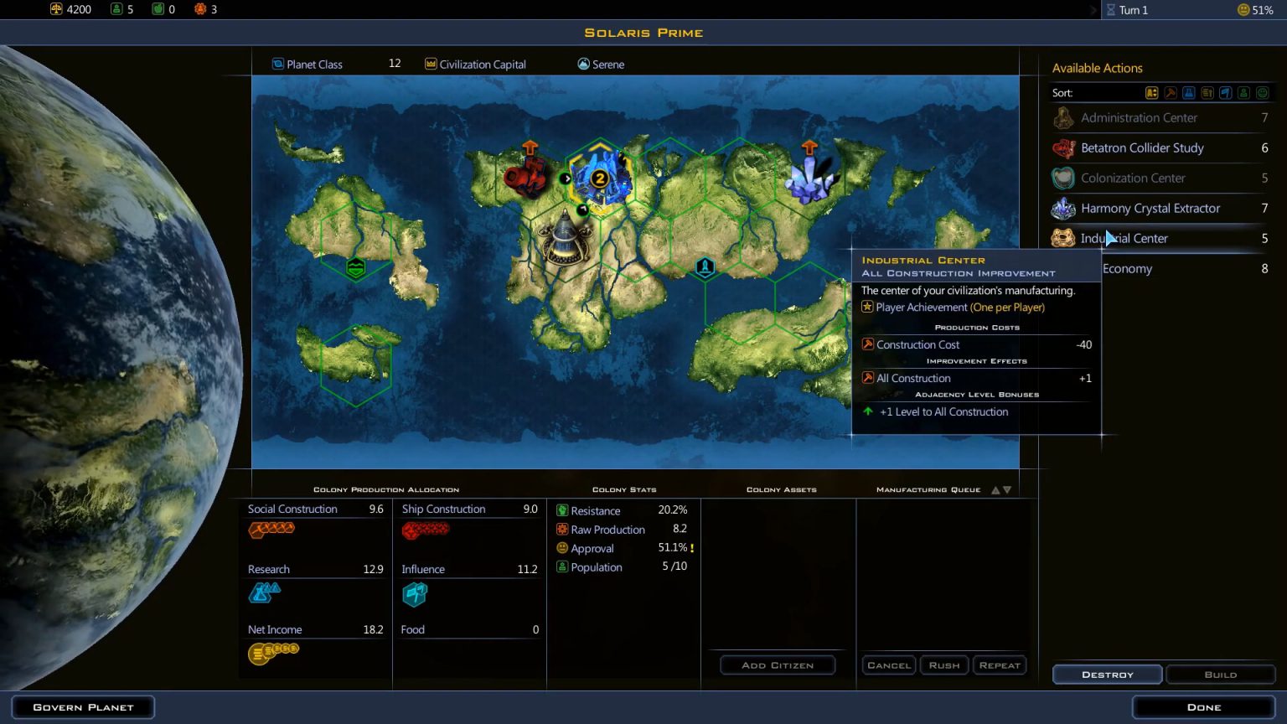Toggle Repeat for manufacturing queue
The width and height of the screenshot is (1287, 724).
1000,665
